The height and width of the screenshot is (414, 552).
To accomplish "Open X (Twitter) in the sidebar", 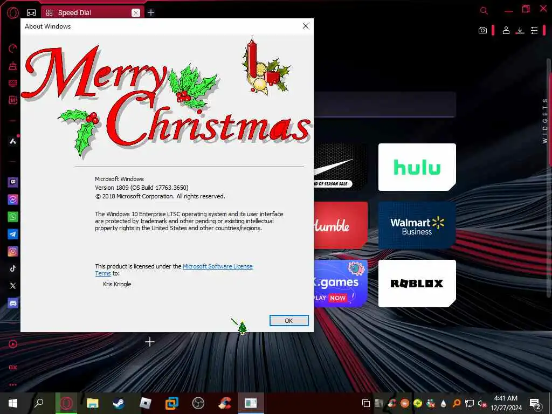I will 13,286.
